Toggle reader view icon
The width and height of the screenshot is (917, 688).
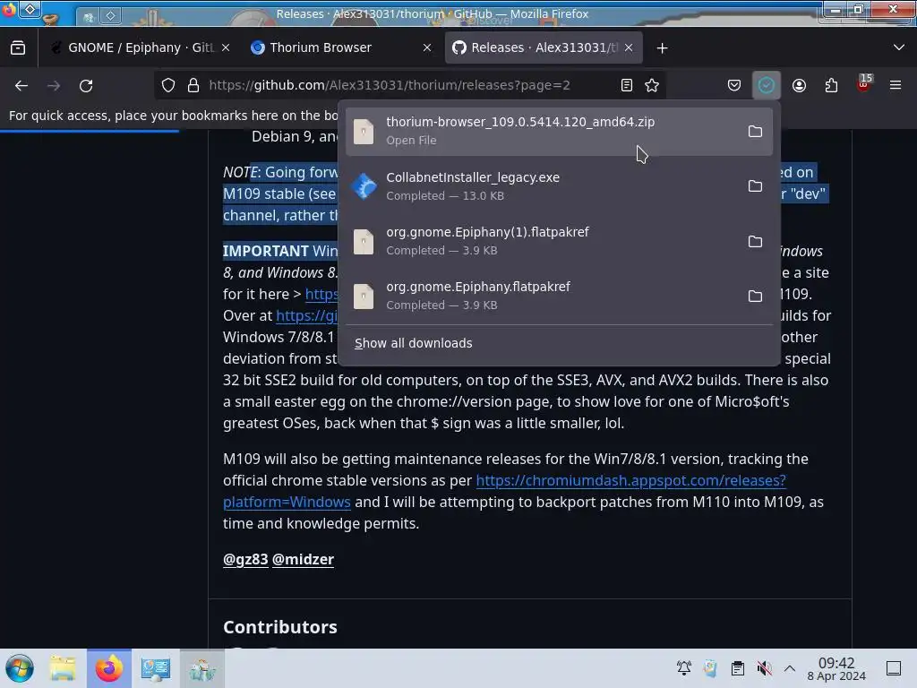pos(626,85)
